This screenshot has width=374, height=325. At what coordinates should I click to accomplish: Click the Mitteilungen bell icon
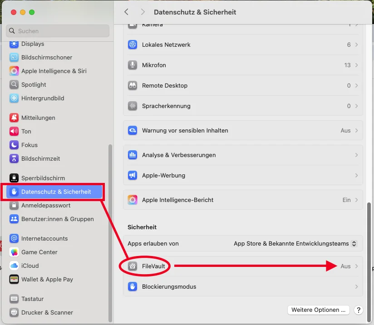(x=14, y=118)
